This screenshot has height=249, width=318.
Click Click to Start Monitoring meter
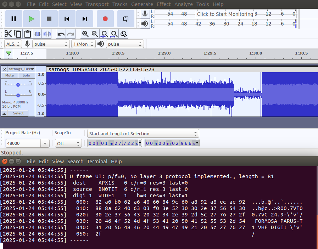pos(225,14)
